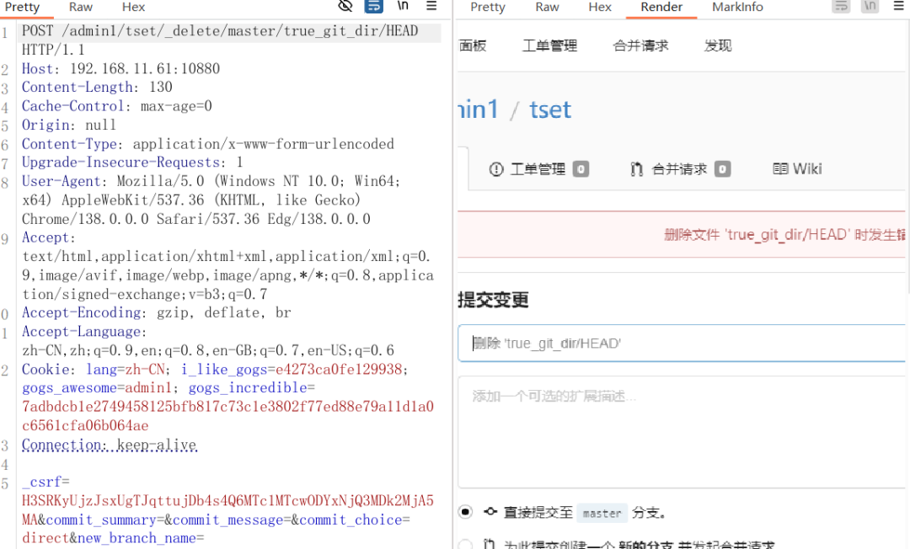Click the red delete error message banner
The image size is (910, 549).
[682, 234]
